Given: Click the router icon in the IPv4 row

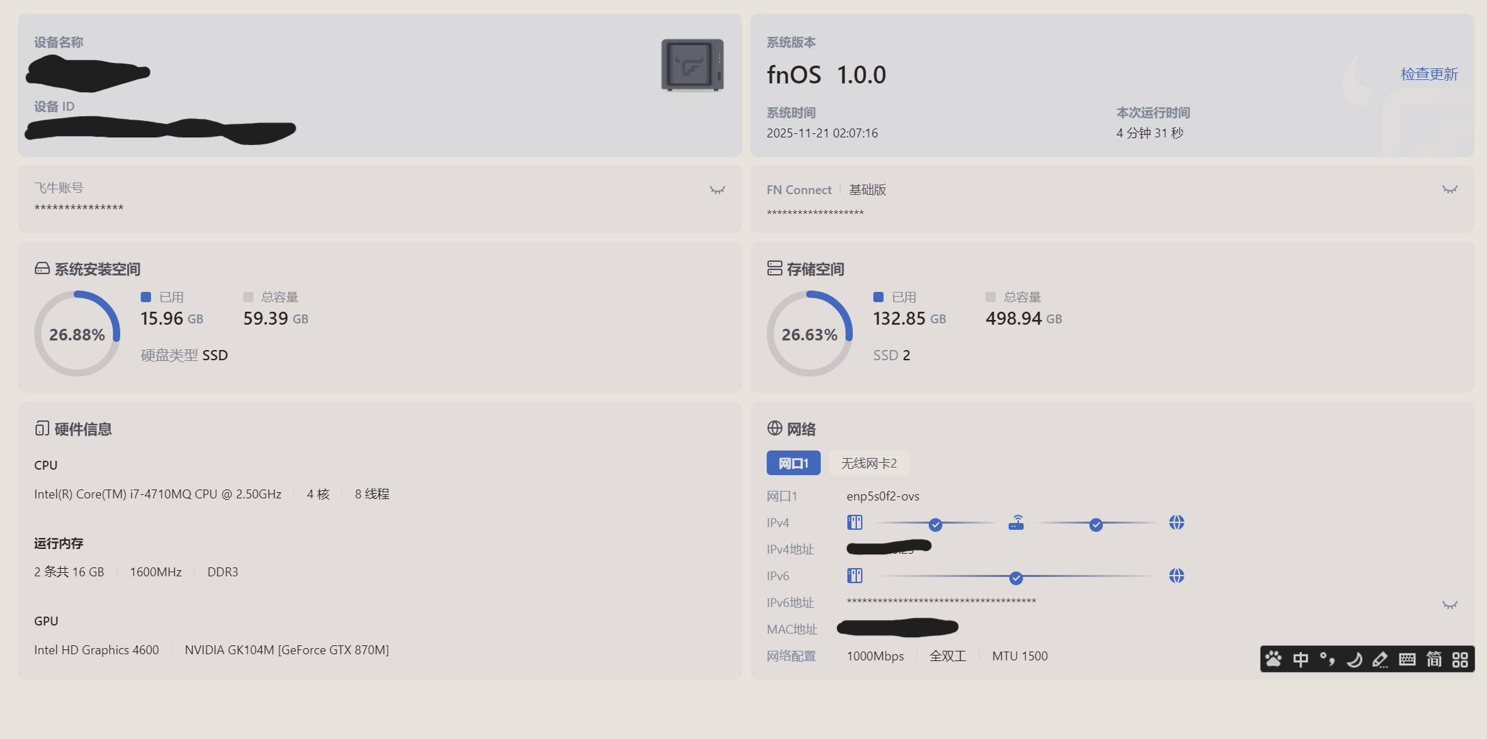Looking at the screenshot, I should [1016, 523].
